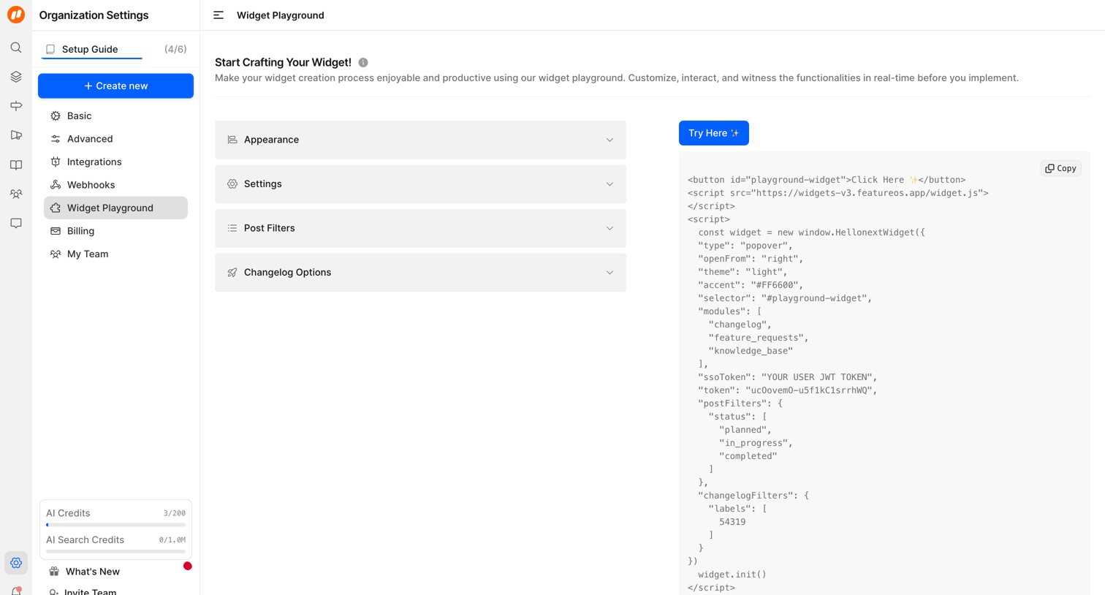Click the "type": "popover" code line
This screenshot has width=1105, height=595.
tap(745, 246)
